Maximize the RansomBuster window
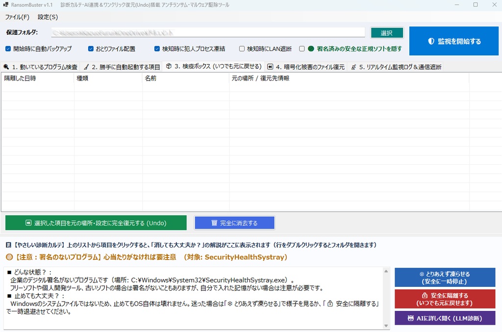502x332 pixels. [x=476, y=5]
